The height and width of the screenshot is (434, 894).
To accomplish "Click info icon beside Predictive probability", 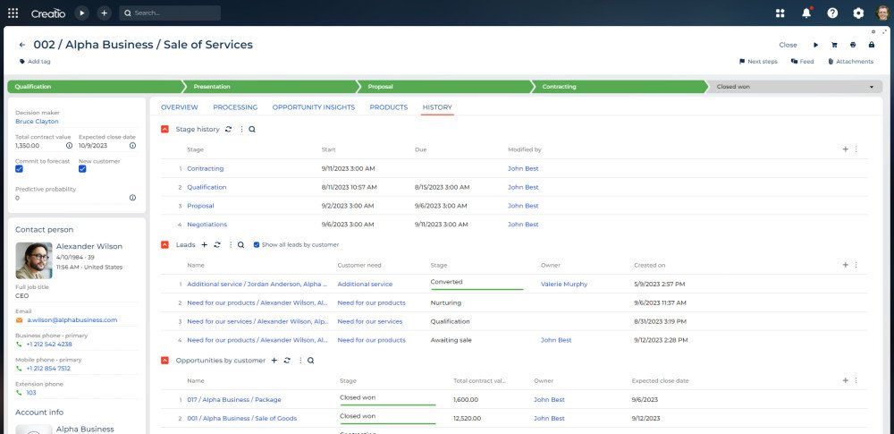I will tap(132, 198).
